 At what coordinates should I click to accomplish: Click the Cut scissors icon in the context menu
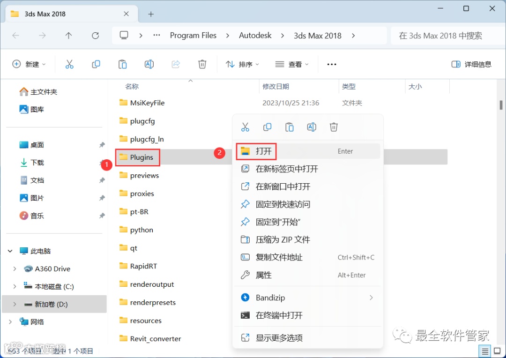pos(245,127)
